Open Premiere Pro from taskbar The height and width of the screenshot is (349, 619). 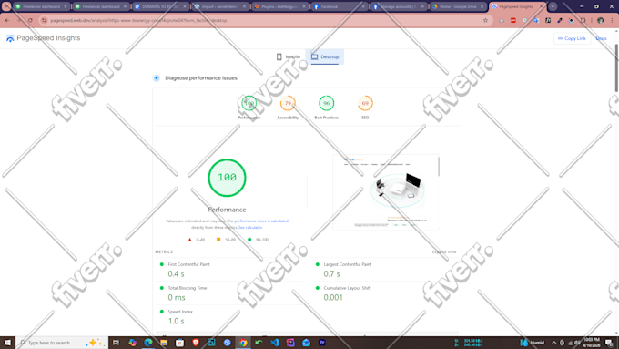point(322,343)
